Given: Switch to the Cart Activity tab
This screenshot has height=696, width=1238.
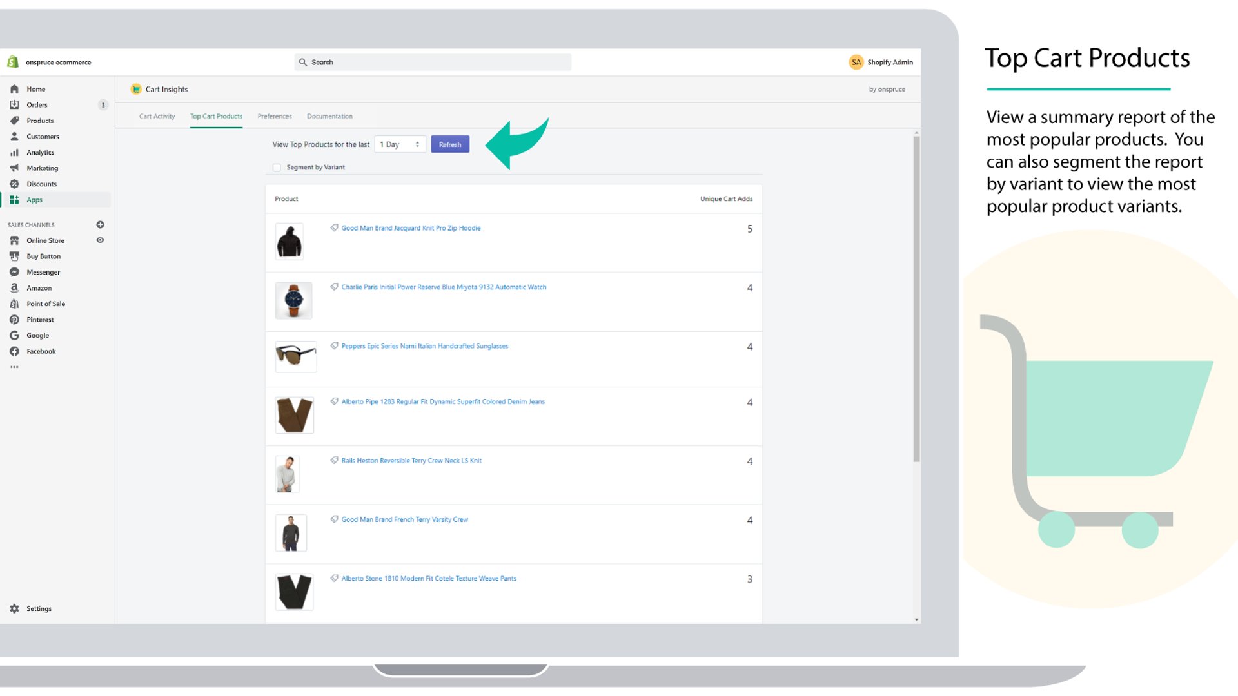Looking at the screenshot, I should 157,117.
